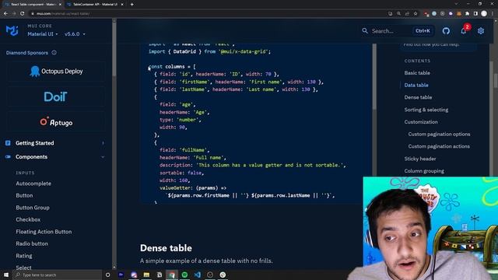Expand the Getting Started section chevron
The height and width of the screenshot is (280, 498).
coord(103,143)
